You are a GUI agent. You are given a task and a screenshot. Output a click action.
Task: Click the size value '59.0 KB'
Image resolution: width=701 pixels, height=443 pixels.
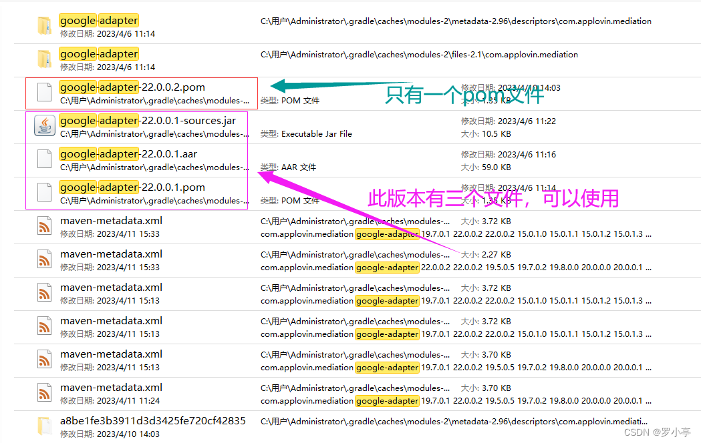[497, 167]
